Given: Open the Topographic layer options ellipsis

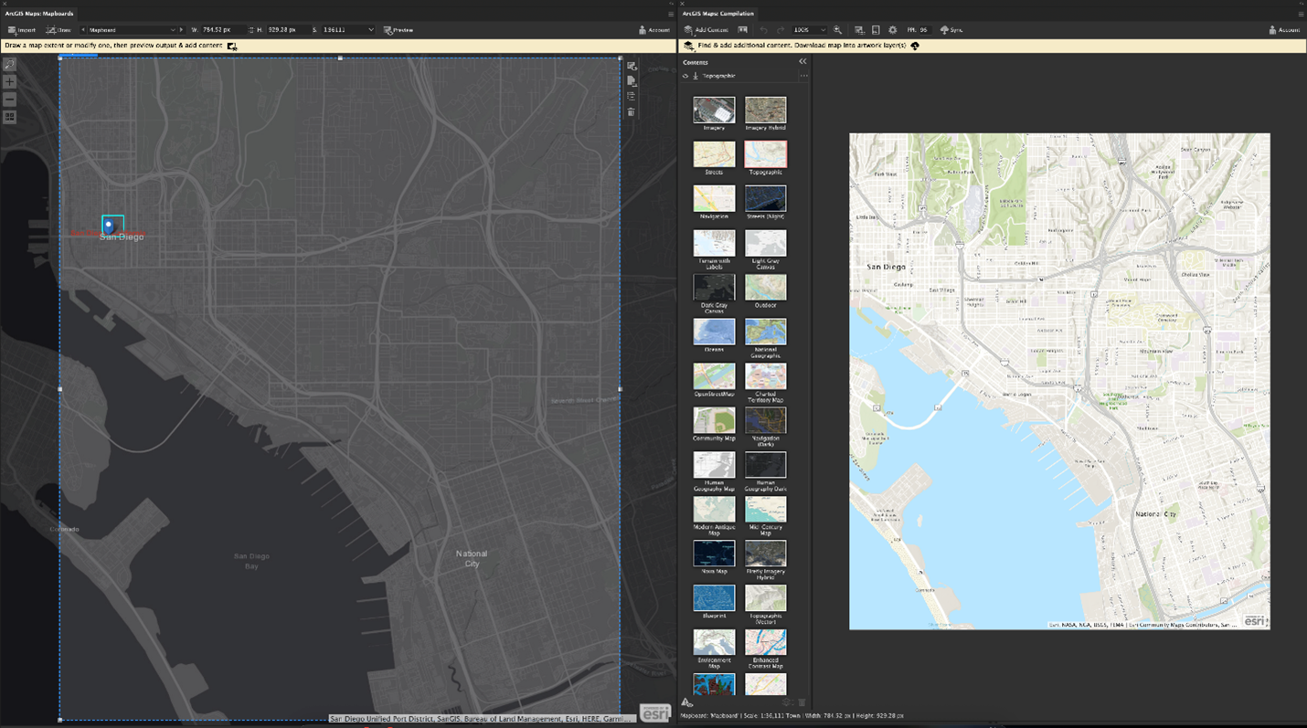Looking at the screenshot, I should [803, 76].
